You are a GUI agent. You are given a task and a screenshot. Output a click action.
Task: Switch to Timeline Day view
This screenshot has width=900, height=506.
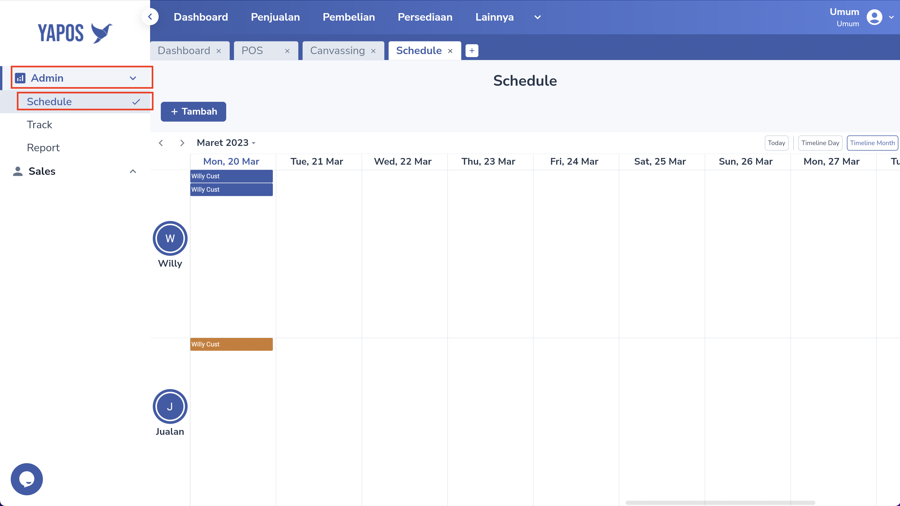coord(820,143)
